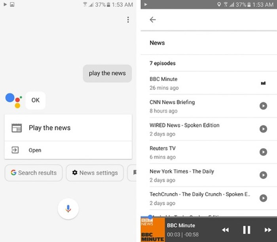Click the Google Assistant logo

coord(13,100)
